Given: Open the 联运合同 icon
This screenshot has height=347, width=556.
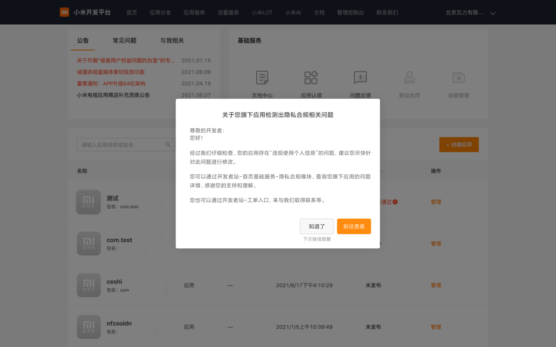Looking at the screenshot, I should (x=410, y=77).
